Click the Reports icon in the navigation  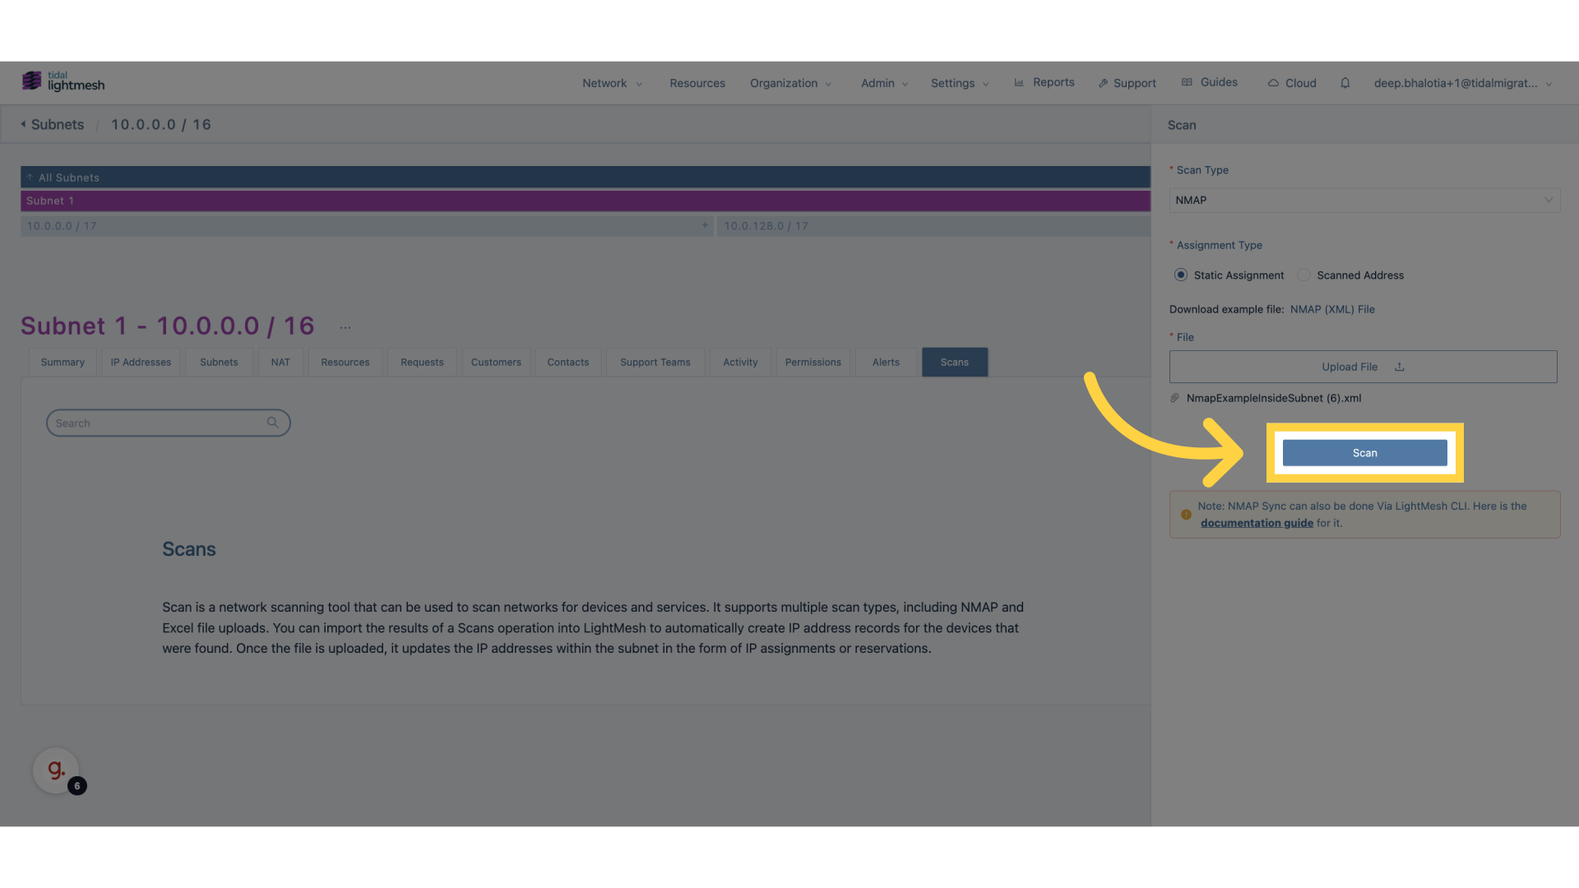(x=1018, y=82)
